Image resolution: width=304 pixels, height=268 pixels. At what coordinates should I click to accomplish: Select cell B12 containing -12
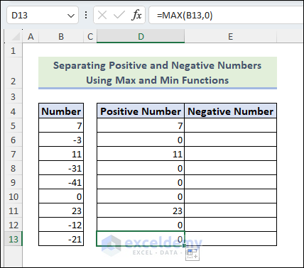tap(61, 225)
